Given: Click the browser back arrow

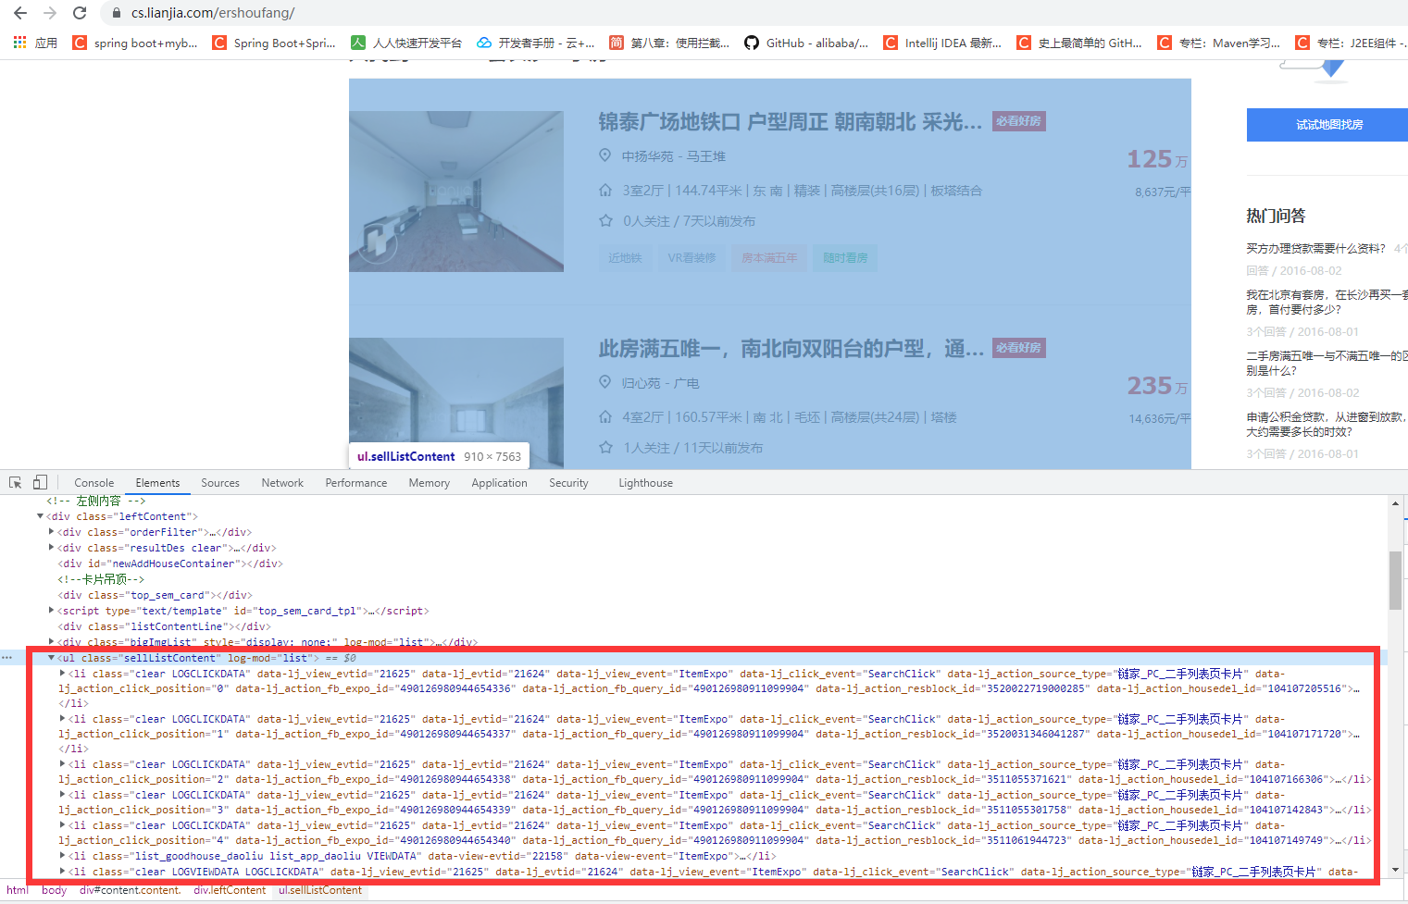Looking at the screenshot, I should [20, 13].
